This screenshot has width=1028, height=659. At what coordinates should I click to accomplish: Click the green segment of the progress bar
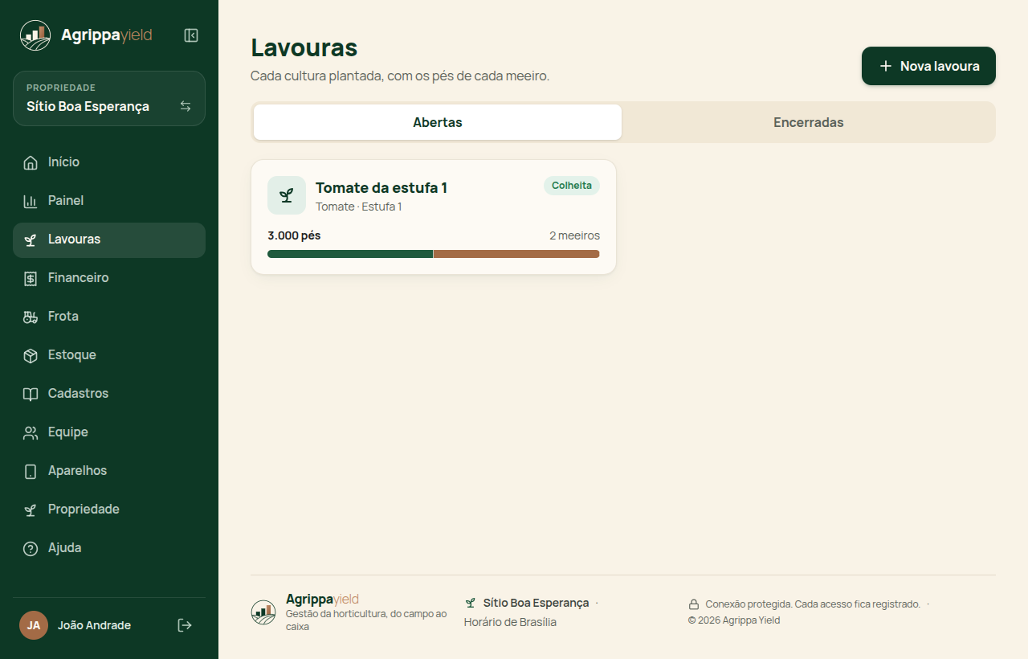350,254
